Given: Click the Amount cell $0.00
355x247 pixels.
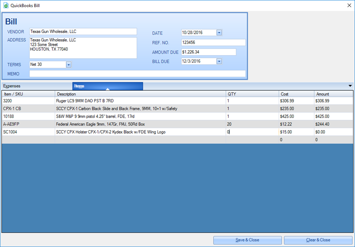Looking at the screenshot, I should point(334,132).
